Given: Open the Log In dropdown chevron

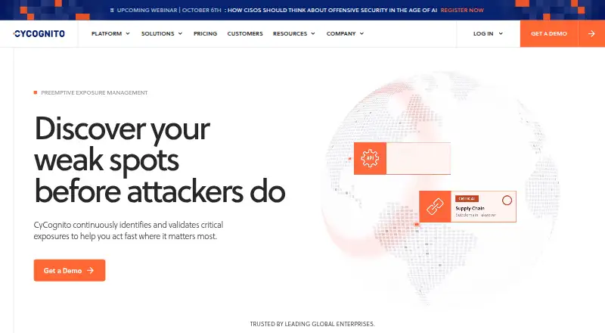Looking at the screenshot, I should pyautogui.click(x=501, y=33).
